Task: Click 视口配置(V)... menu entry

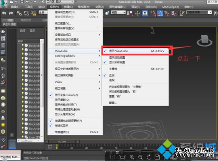Action: 75,23
